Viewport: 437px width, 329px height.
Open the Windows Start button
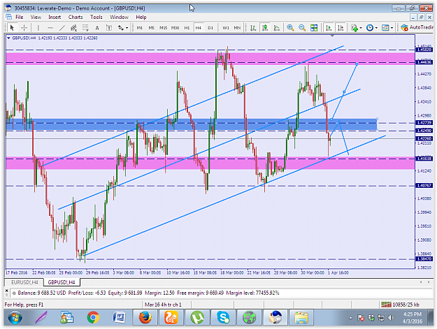[15, 318]
